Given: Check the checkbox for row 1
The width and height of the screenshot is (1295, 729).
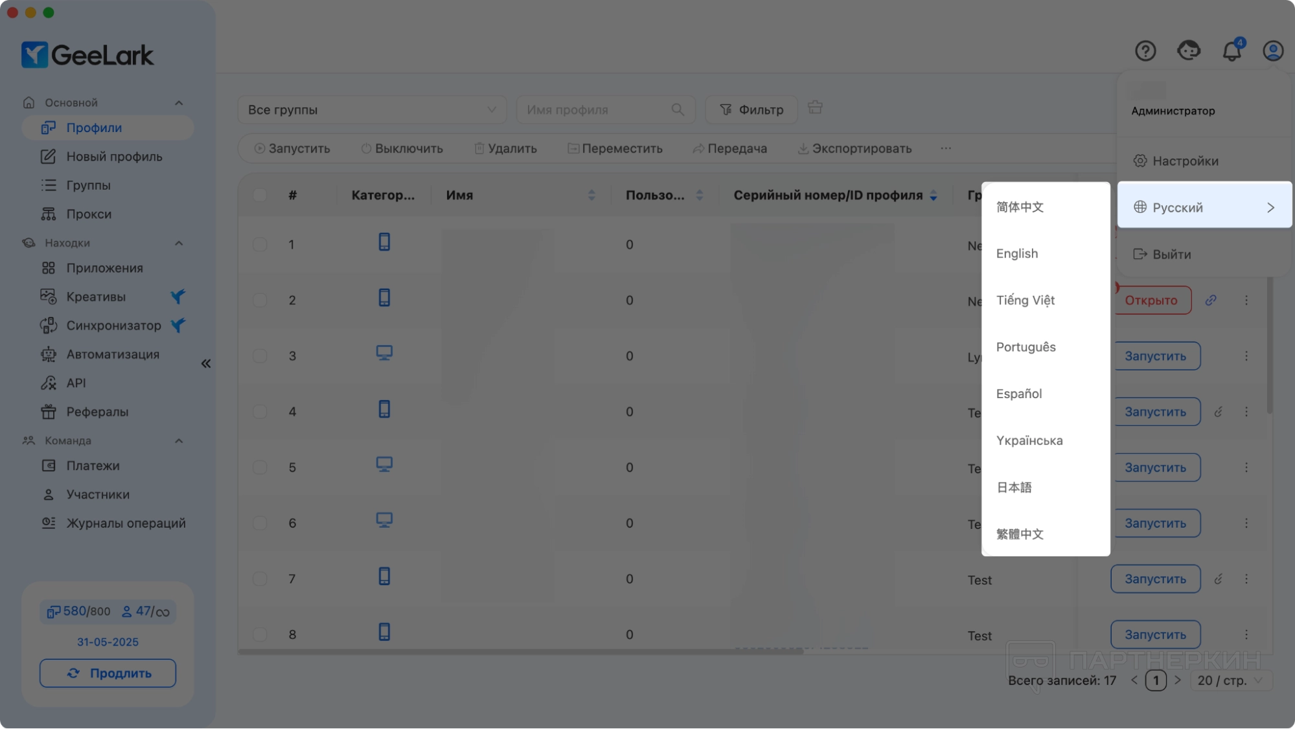Looking at the screenshot, I should [x=260, y=245].
